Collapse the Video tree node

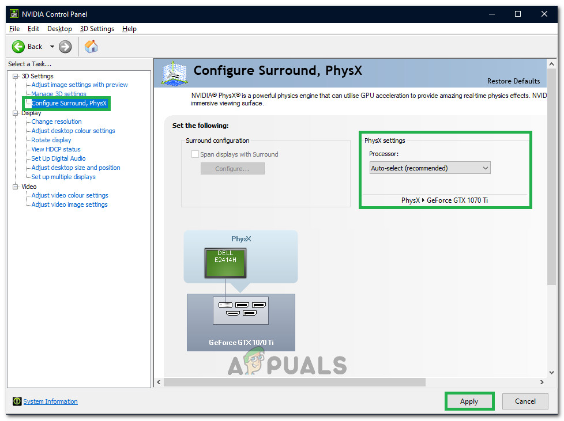(x=16, y=187)
